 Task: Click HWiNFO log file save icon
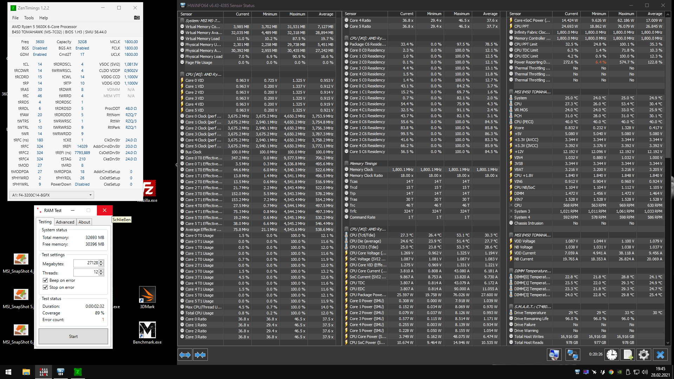coord(628,355)
